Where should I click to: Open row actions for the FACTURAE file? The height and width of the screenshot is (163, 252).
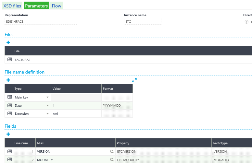(9, 60)
